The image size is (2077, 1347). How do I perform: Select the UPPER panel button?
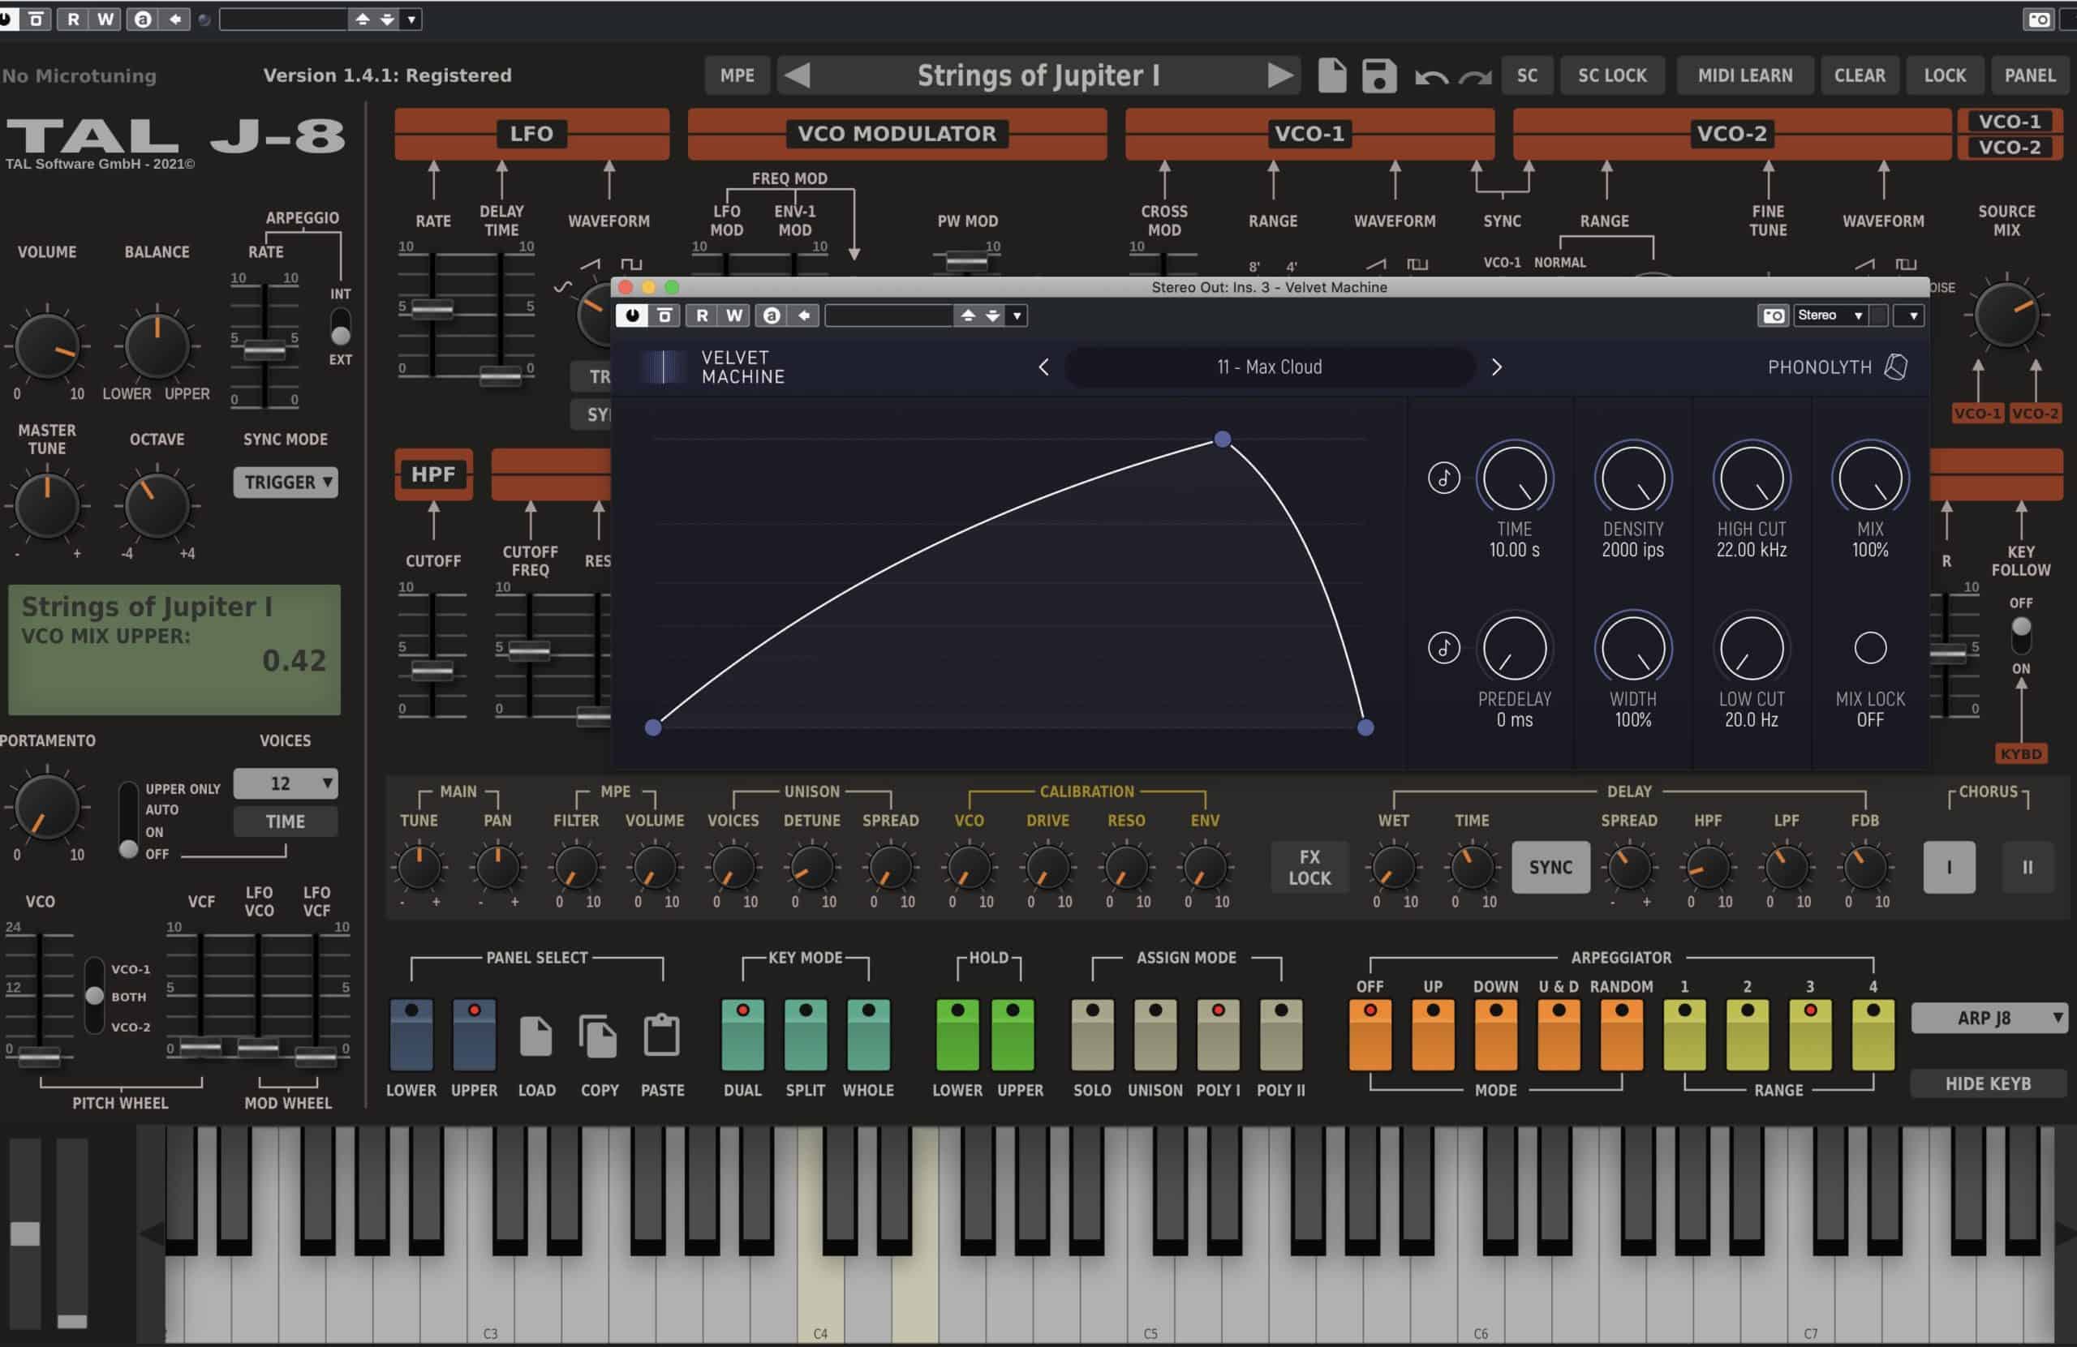pyautogui.click(x=474, y=1036)
